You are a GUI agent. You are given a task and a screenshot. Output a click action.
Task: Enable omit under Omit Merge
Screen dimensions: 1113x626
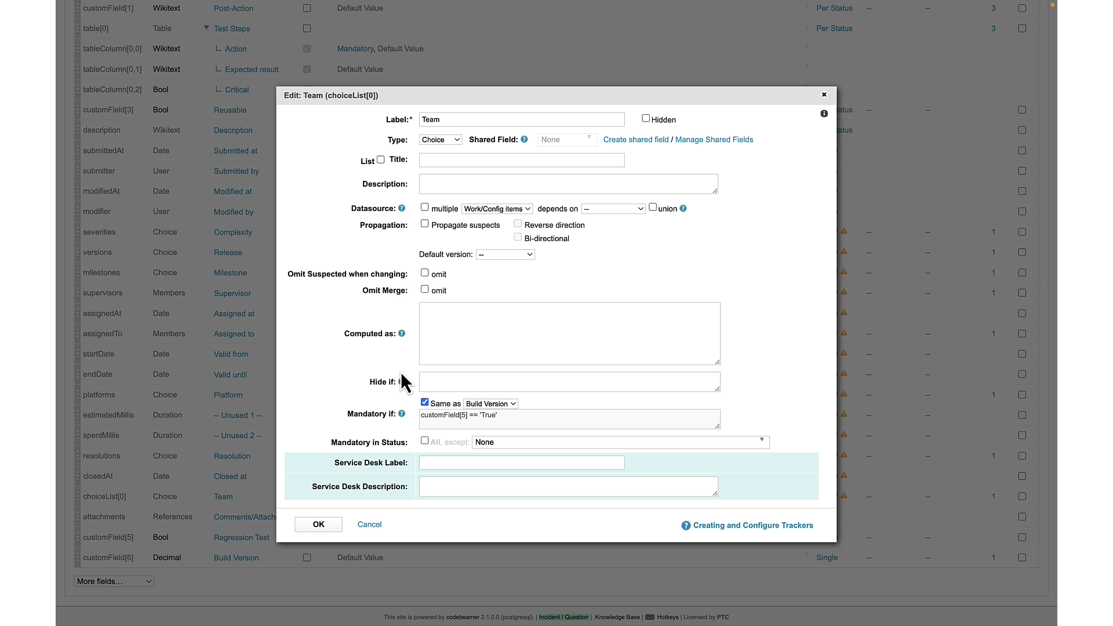pyautogui.click(x=424, y=289)
